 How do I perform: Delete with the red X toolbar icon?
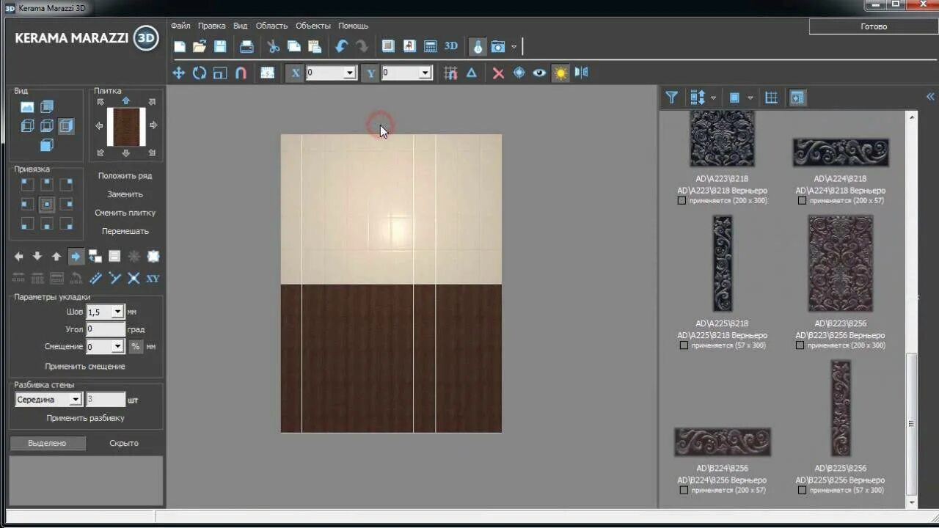tap(498, 73)
